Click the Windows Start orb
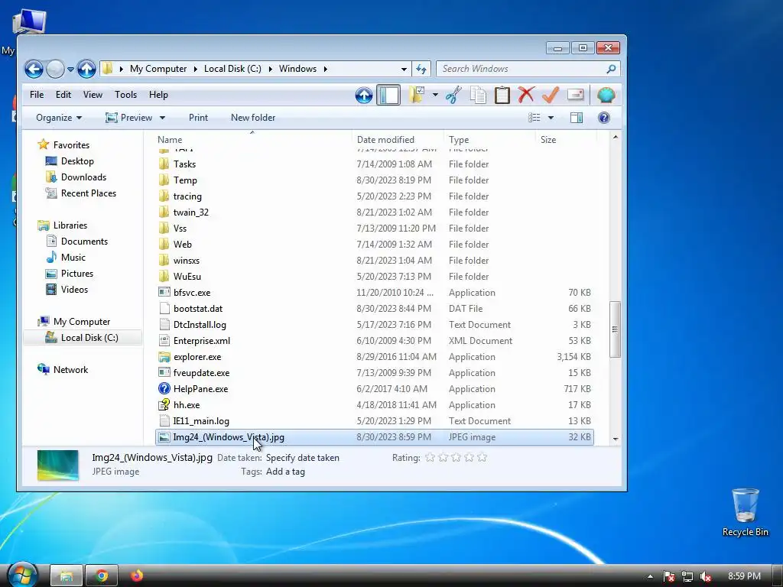 pos(22,576)
